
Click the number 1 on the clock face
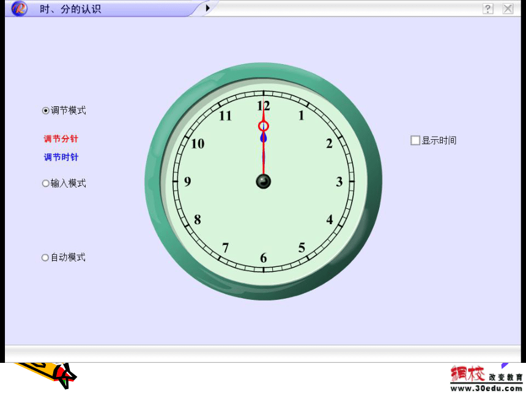302,115
